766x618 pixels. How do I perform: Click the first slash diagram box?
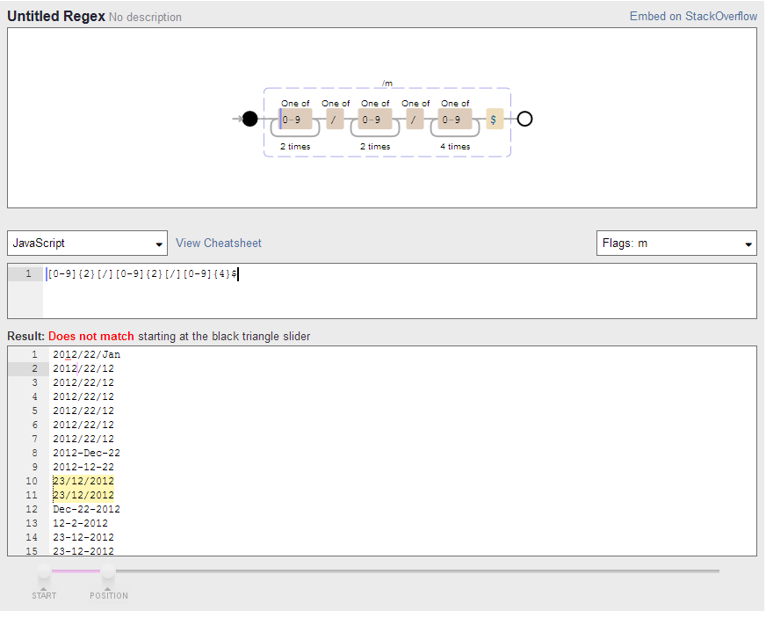(x=335, y=120)
